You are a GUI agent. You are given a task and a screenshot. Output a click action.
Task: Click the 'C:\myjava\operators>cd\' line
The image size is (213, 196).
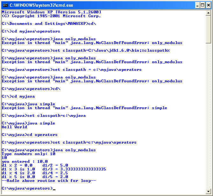(31, 89)
